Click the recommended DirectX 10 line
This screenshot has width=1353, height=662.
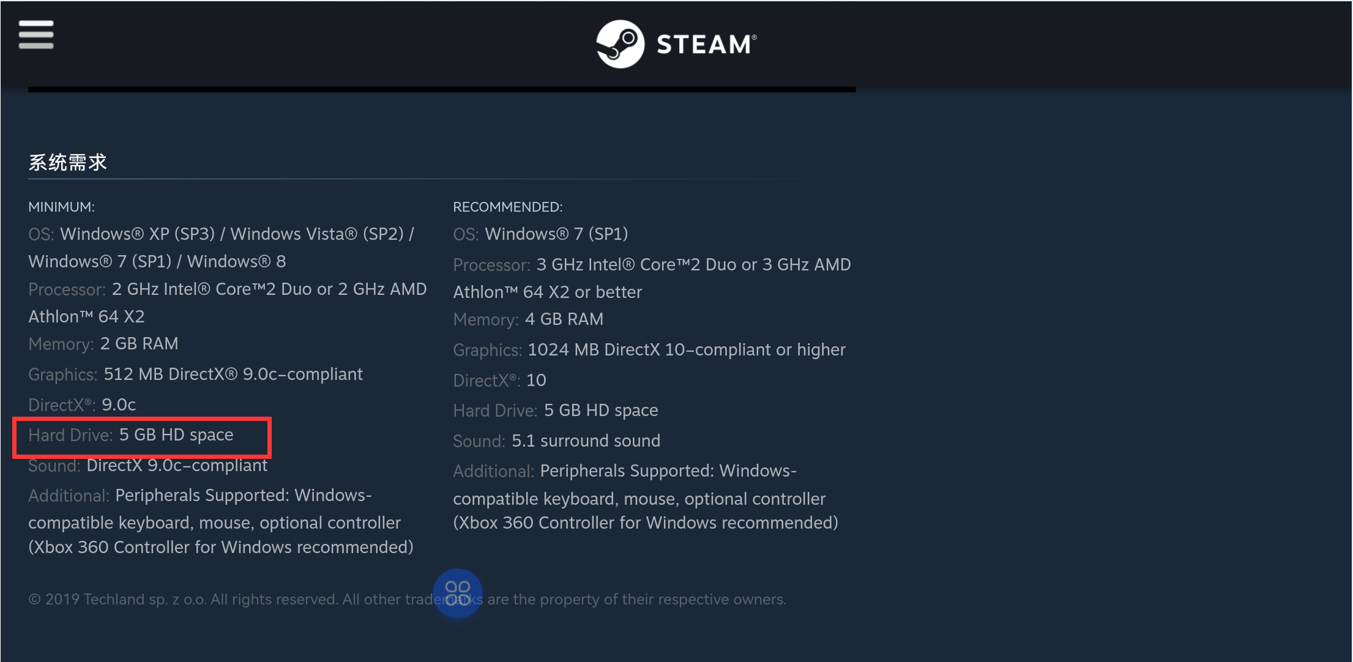tap(499, 381)
